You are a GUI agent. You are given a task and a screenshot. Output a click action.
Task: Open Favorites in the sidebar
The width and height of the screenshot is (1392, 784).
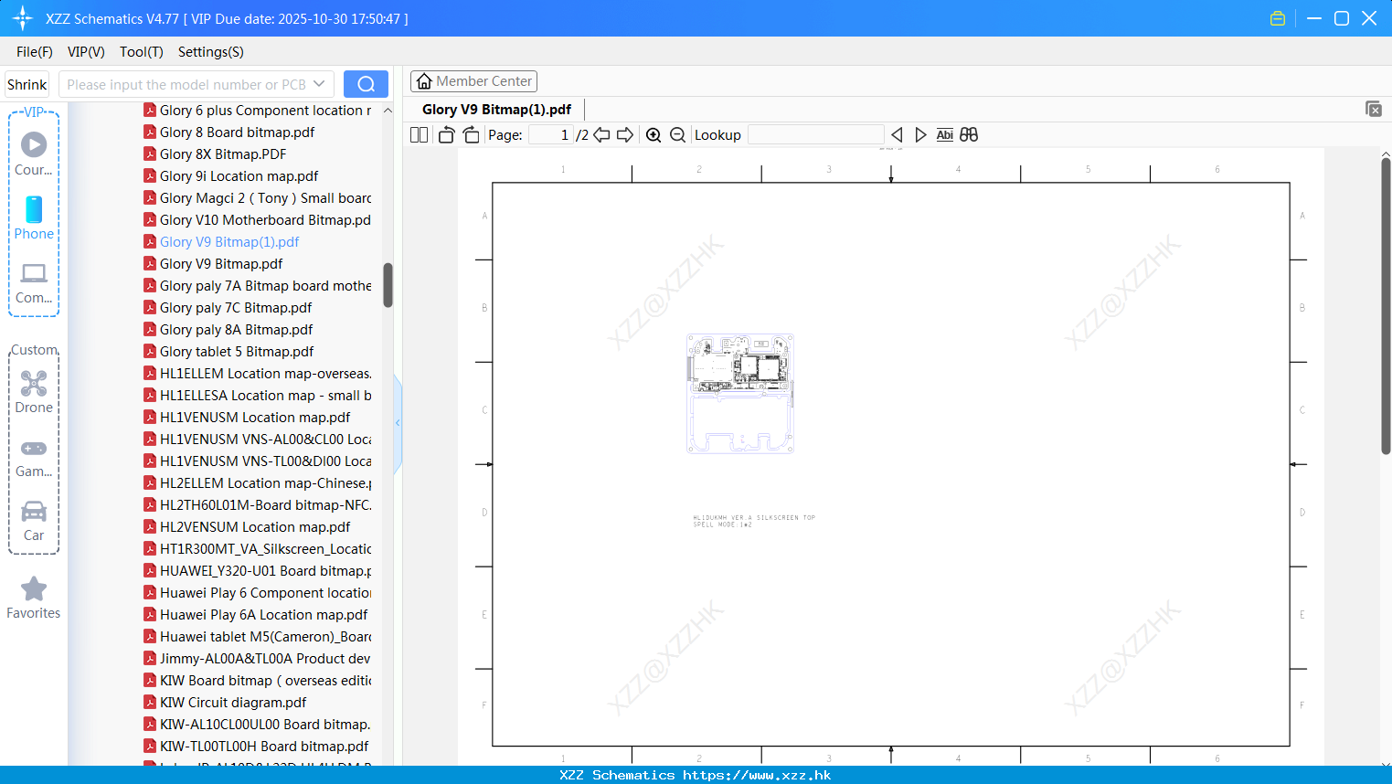[x=34, y=598]
